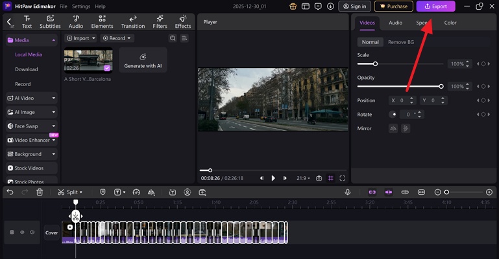499x259 pixels.
Task: Click the fit-timeline width arrows icon
Action: pos(421,192)
